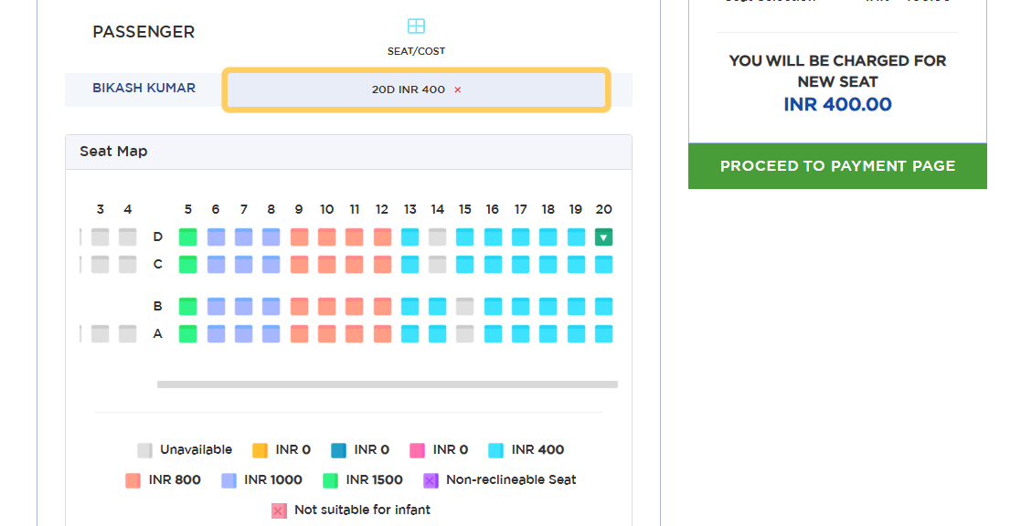Click Proceed to Payment Page button
This screenshot has height=526, width=1021.
pos(837,166)
